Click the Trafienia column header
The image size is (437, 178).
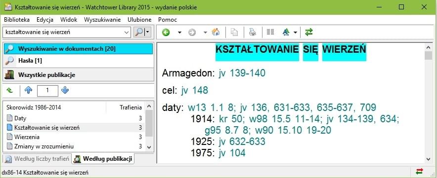click(126, 107)
